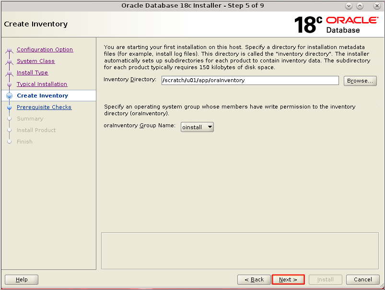Open the Configuration Option step link
385x290 pixels.
tap(45, 49)
